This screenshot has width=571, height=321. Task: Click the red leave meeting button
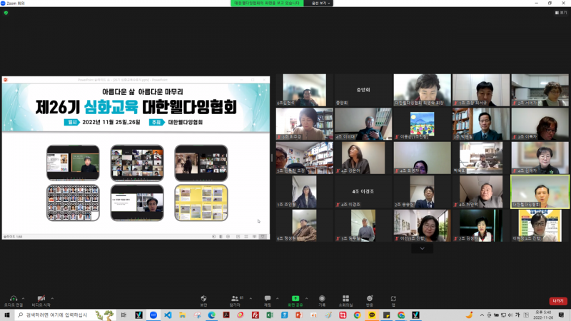557,301
